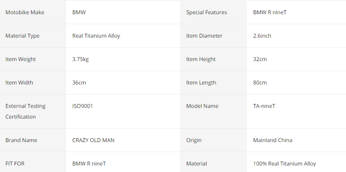Click the Item Width label
The height and width of the screenshot is (172, 346).
[x=19, y=83]
